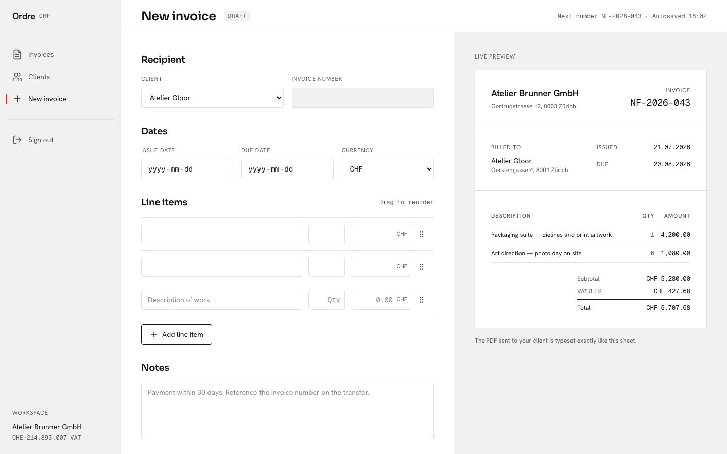Open the Invoices menu item
Screen dimensions: 727x454
60,54
